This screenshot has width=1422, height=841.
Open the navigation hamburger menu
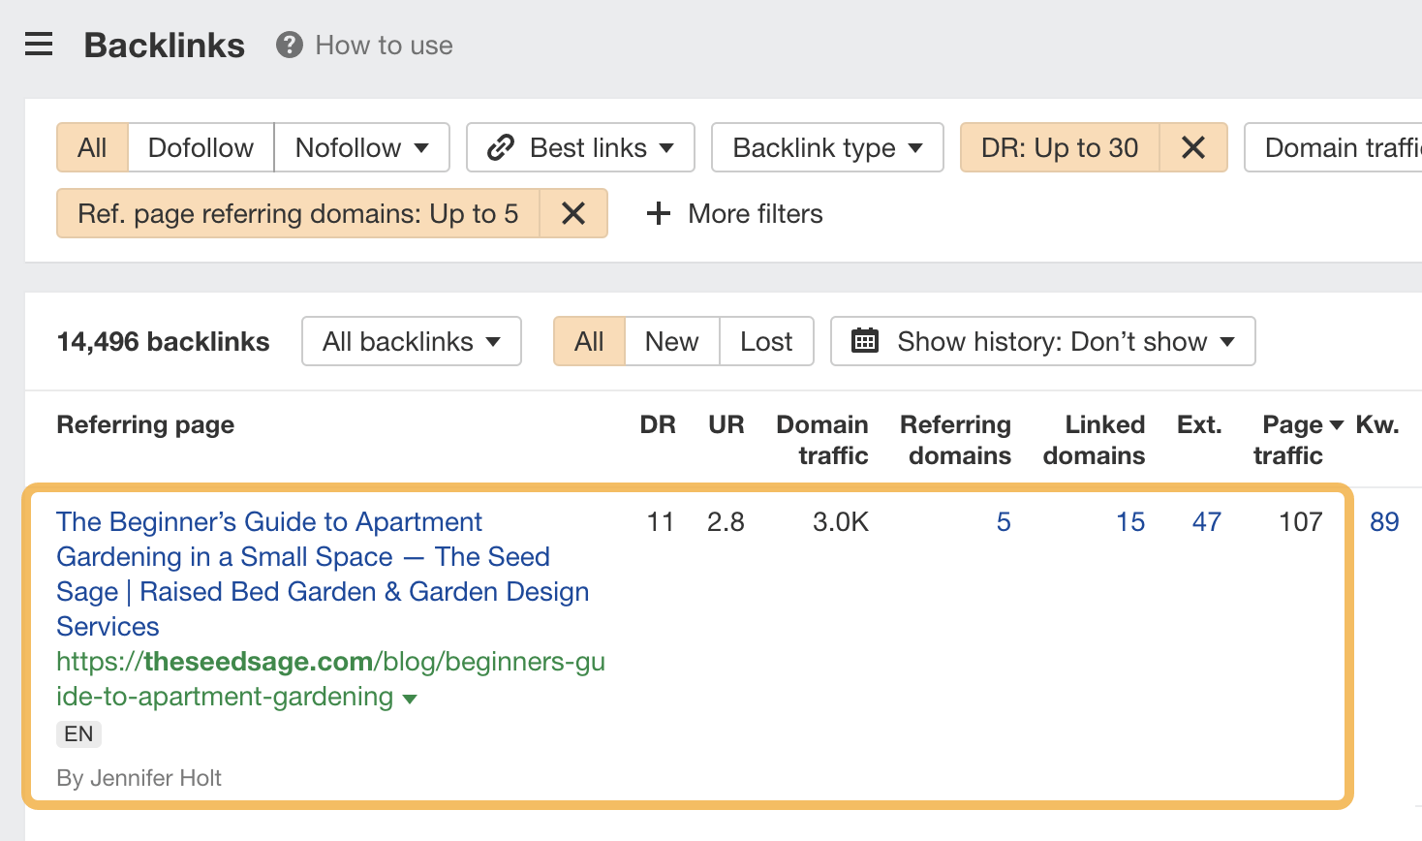(x=38, y=44)
